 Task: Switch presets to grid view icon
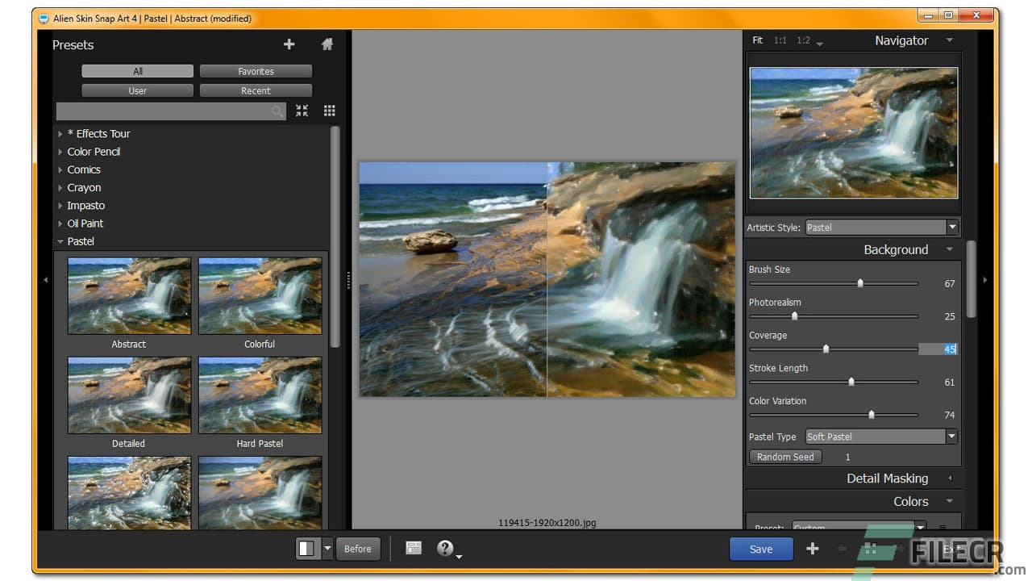coord(329,111)
